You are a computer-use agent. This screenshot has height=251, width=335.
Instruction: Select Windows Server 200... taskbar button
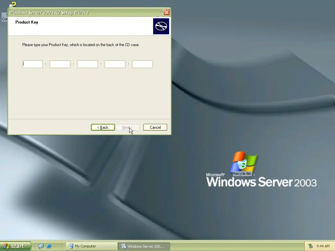pyautogui.click(x=144, y=246)
